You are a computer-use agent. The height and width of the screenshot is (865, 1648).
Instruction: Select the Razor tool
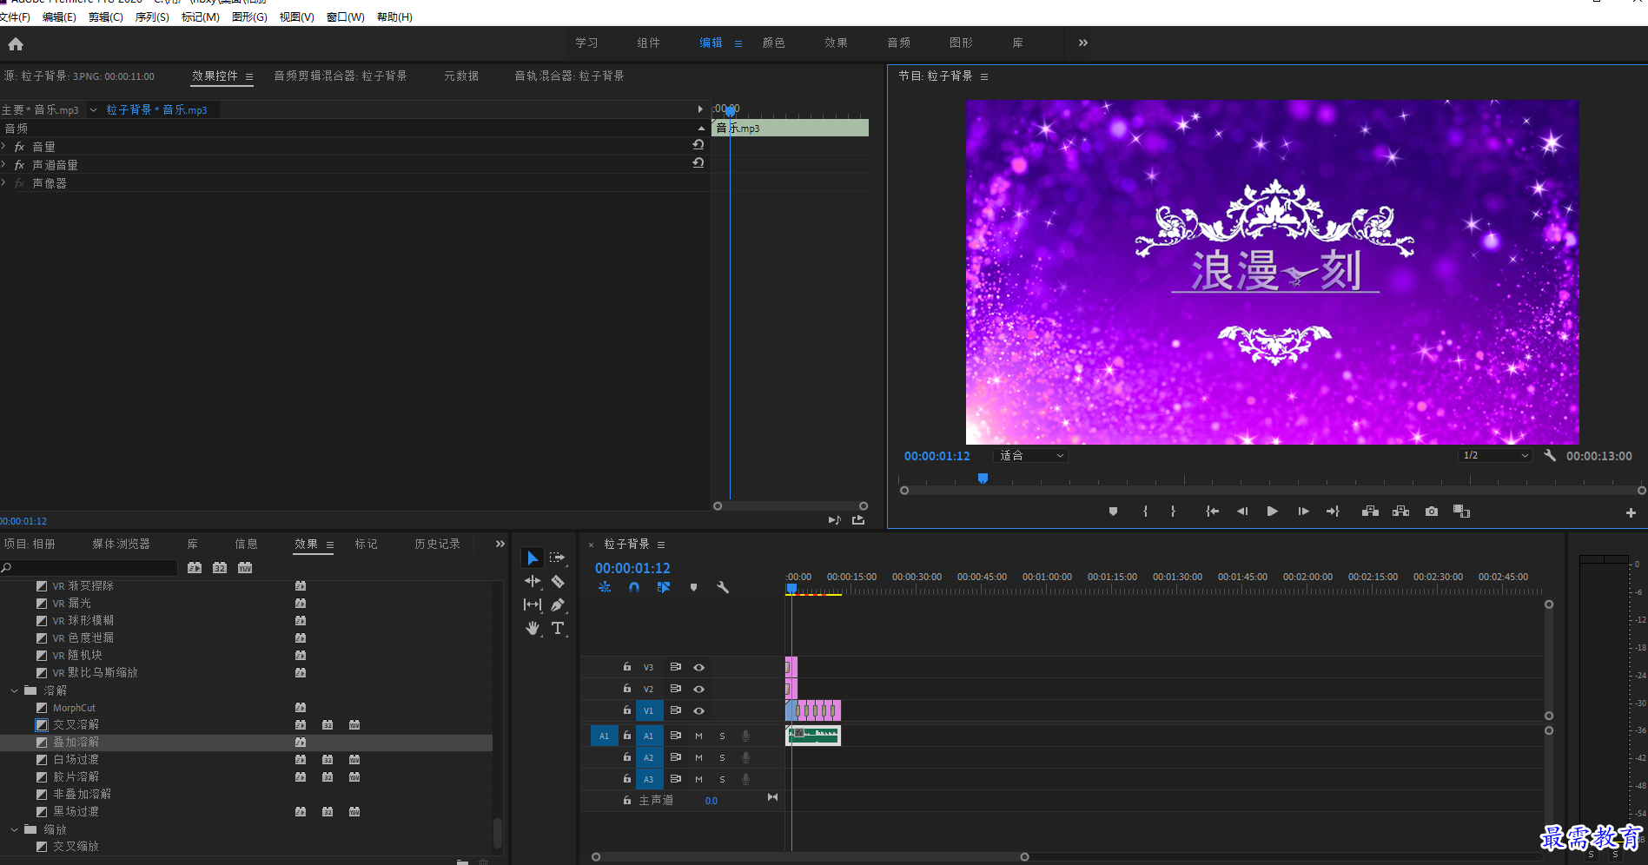tap(558, 581)
